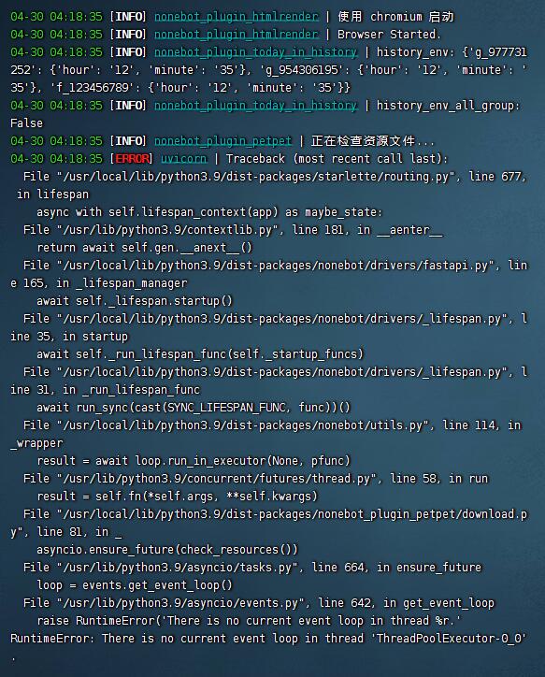Click the red ERROR level tag
545x677 pixels.
pyautogui.click(x=132, y=159)
